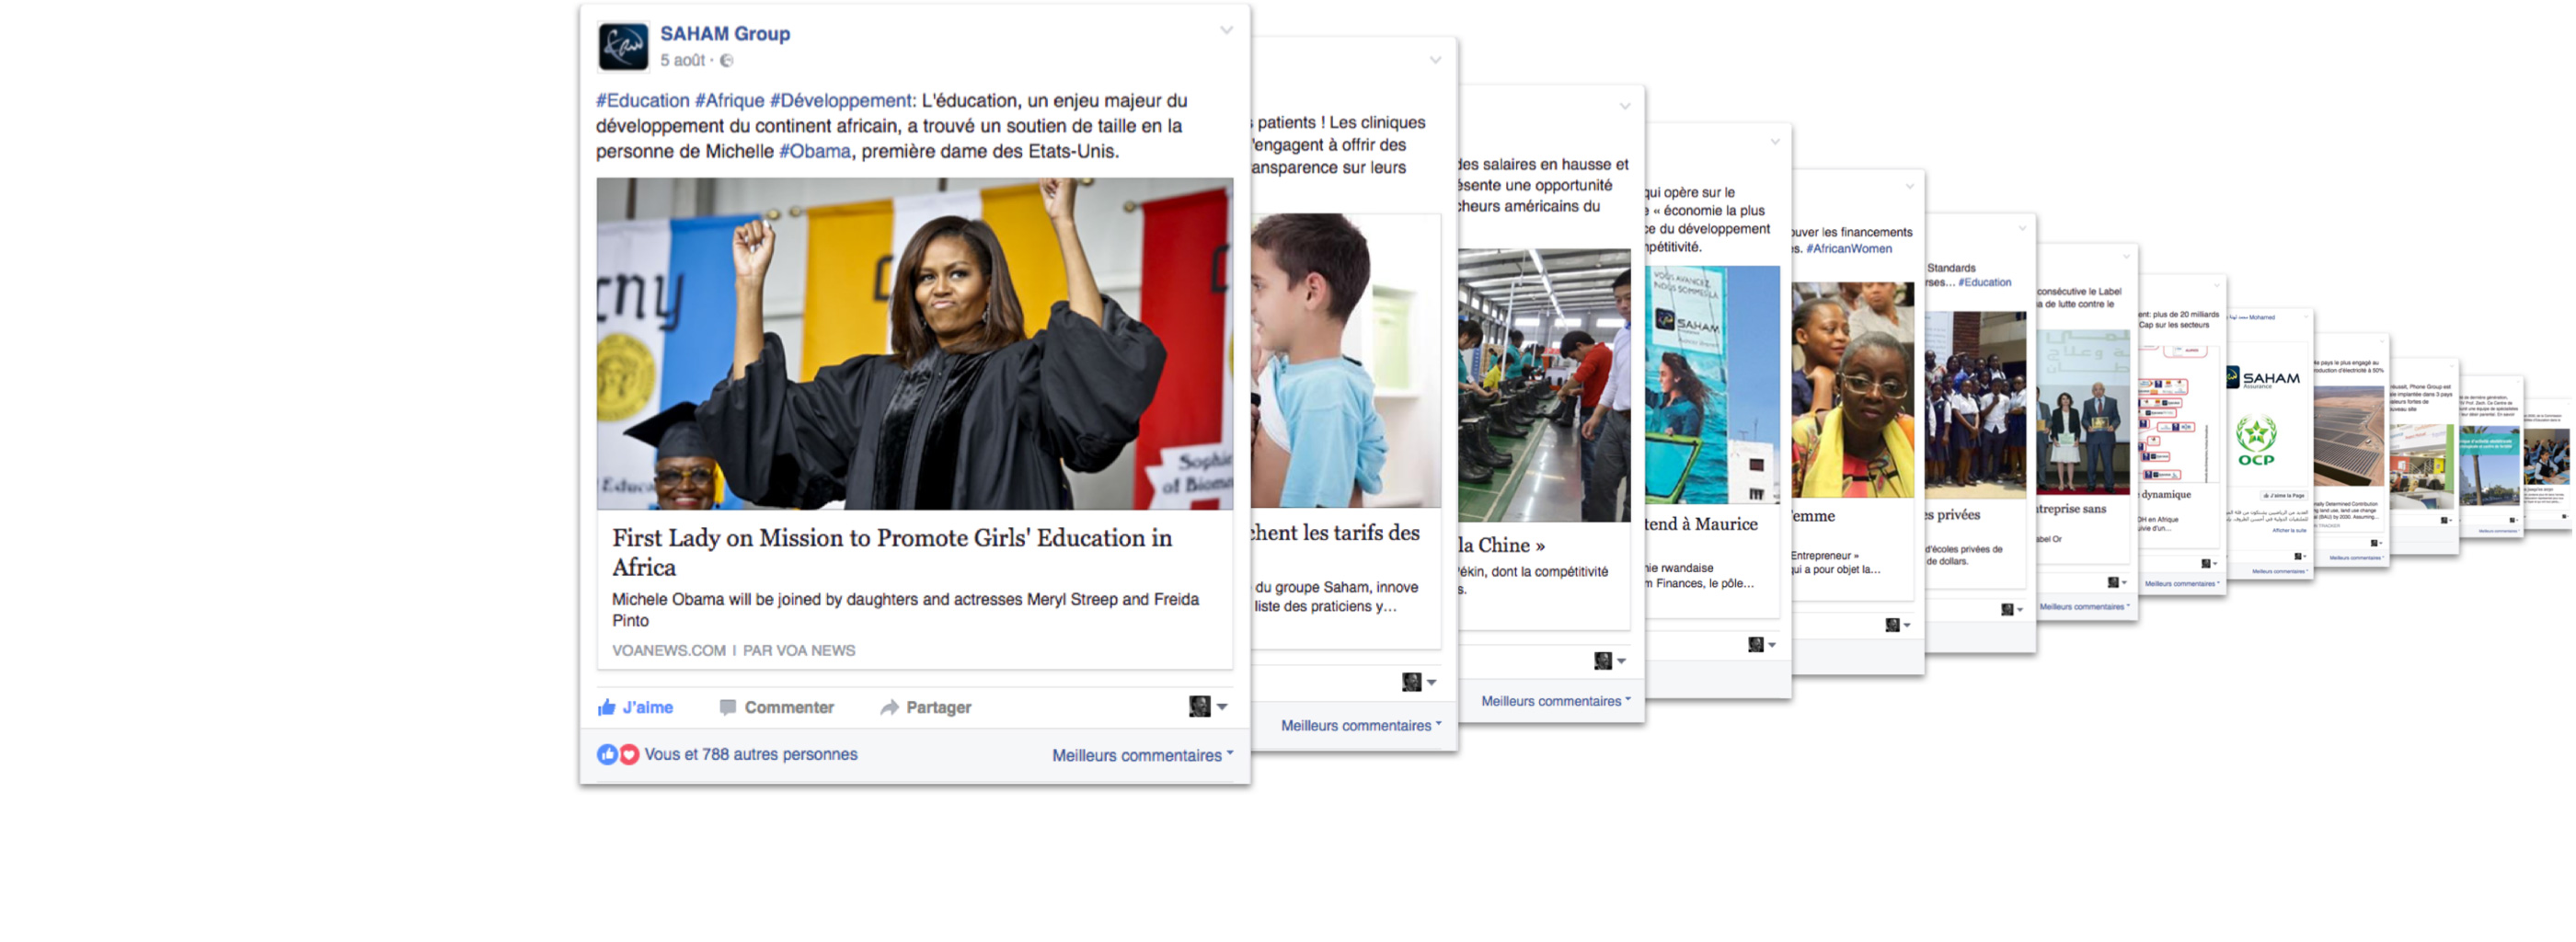Click the VOANEWS.COM source text

(x=668, y=650)
